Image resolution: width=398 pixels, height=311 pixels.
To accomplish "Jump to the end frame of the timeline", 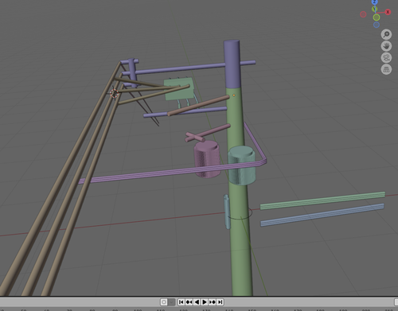I will click(220, 302).
